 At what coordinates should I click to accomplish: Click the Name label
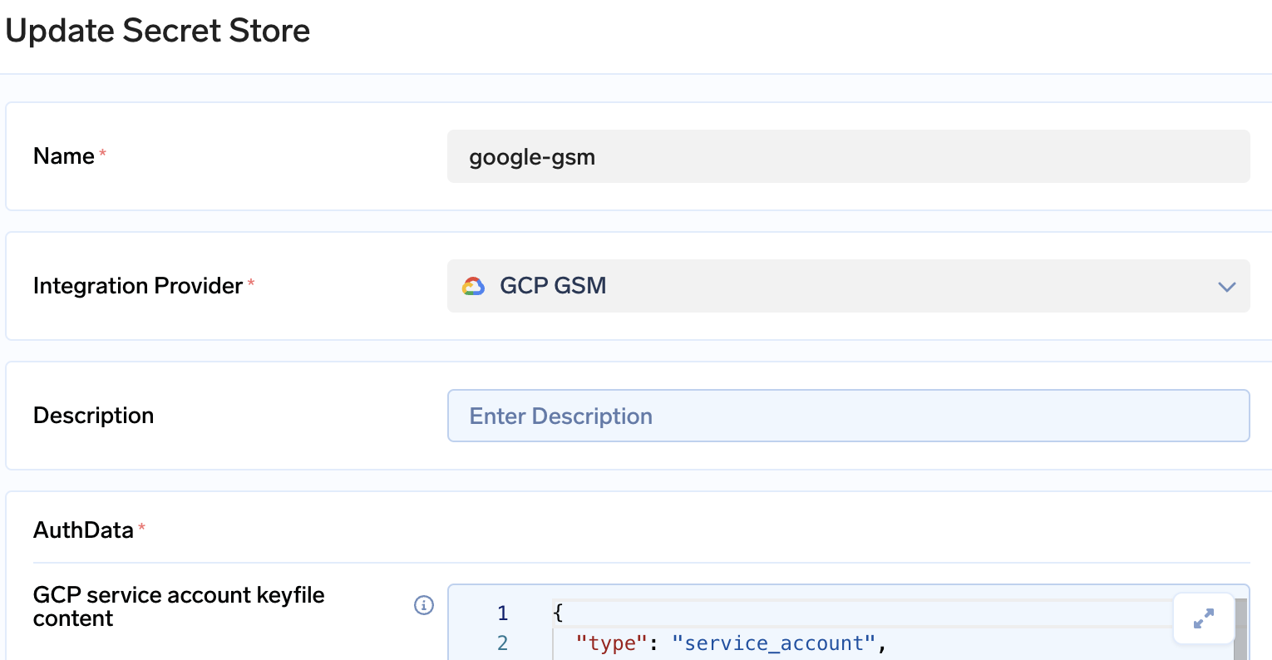click(x=64, y=156)
